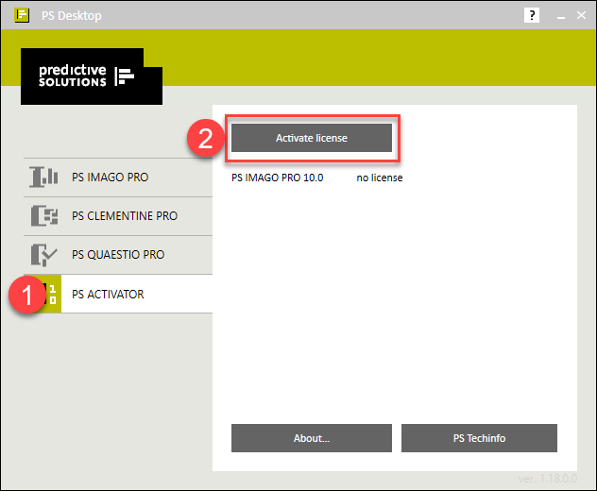Image resolution: width=597 pixels, height=491 pixels.
Task: Close the PS Desktop window
Action: click(x=581, y=15)
